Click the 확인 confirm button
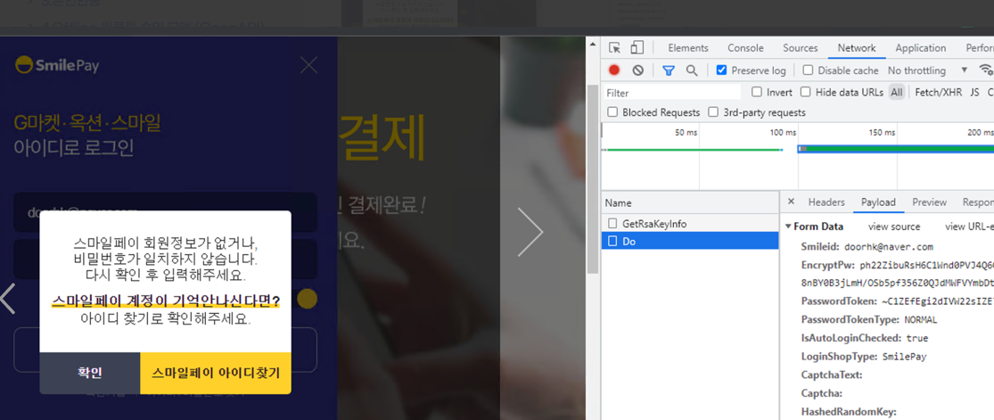The width and height of the screenshot is (994, 420). (x=89, y=373)
